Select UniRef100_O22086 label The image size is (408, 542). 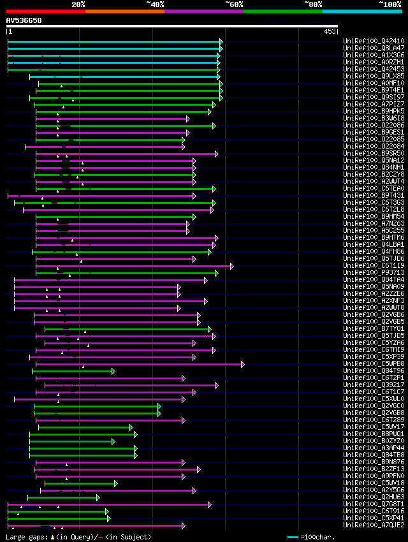coord(374,125)
